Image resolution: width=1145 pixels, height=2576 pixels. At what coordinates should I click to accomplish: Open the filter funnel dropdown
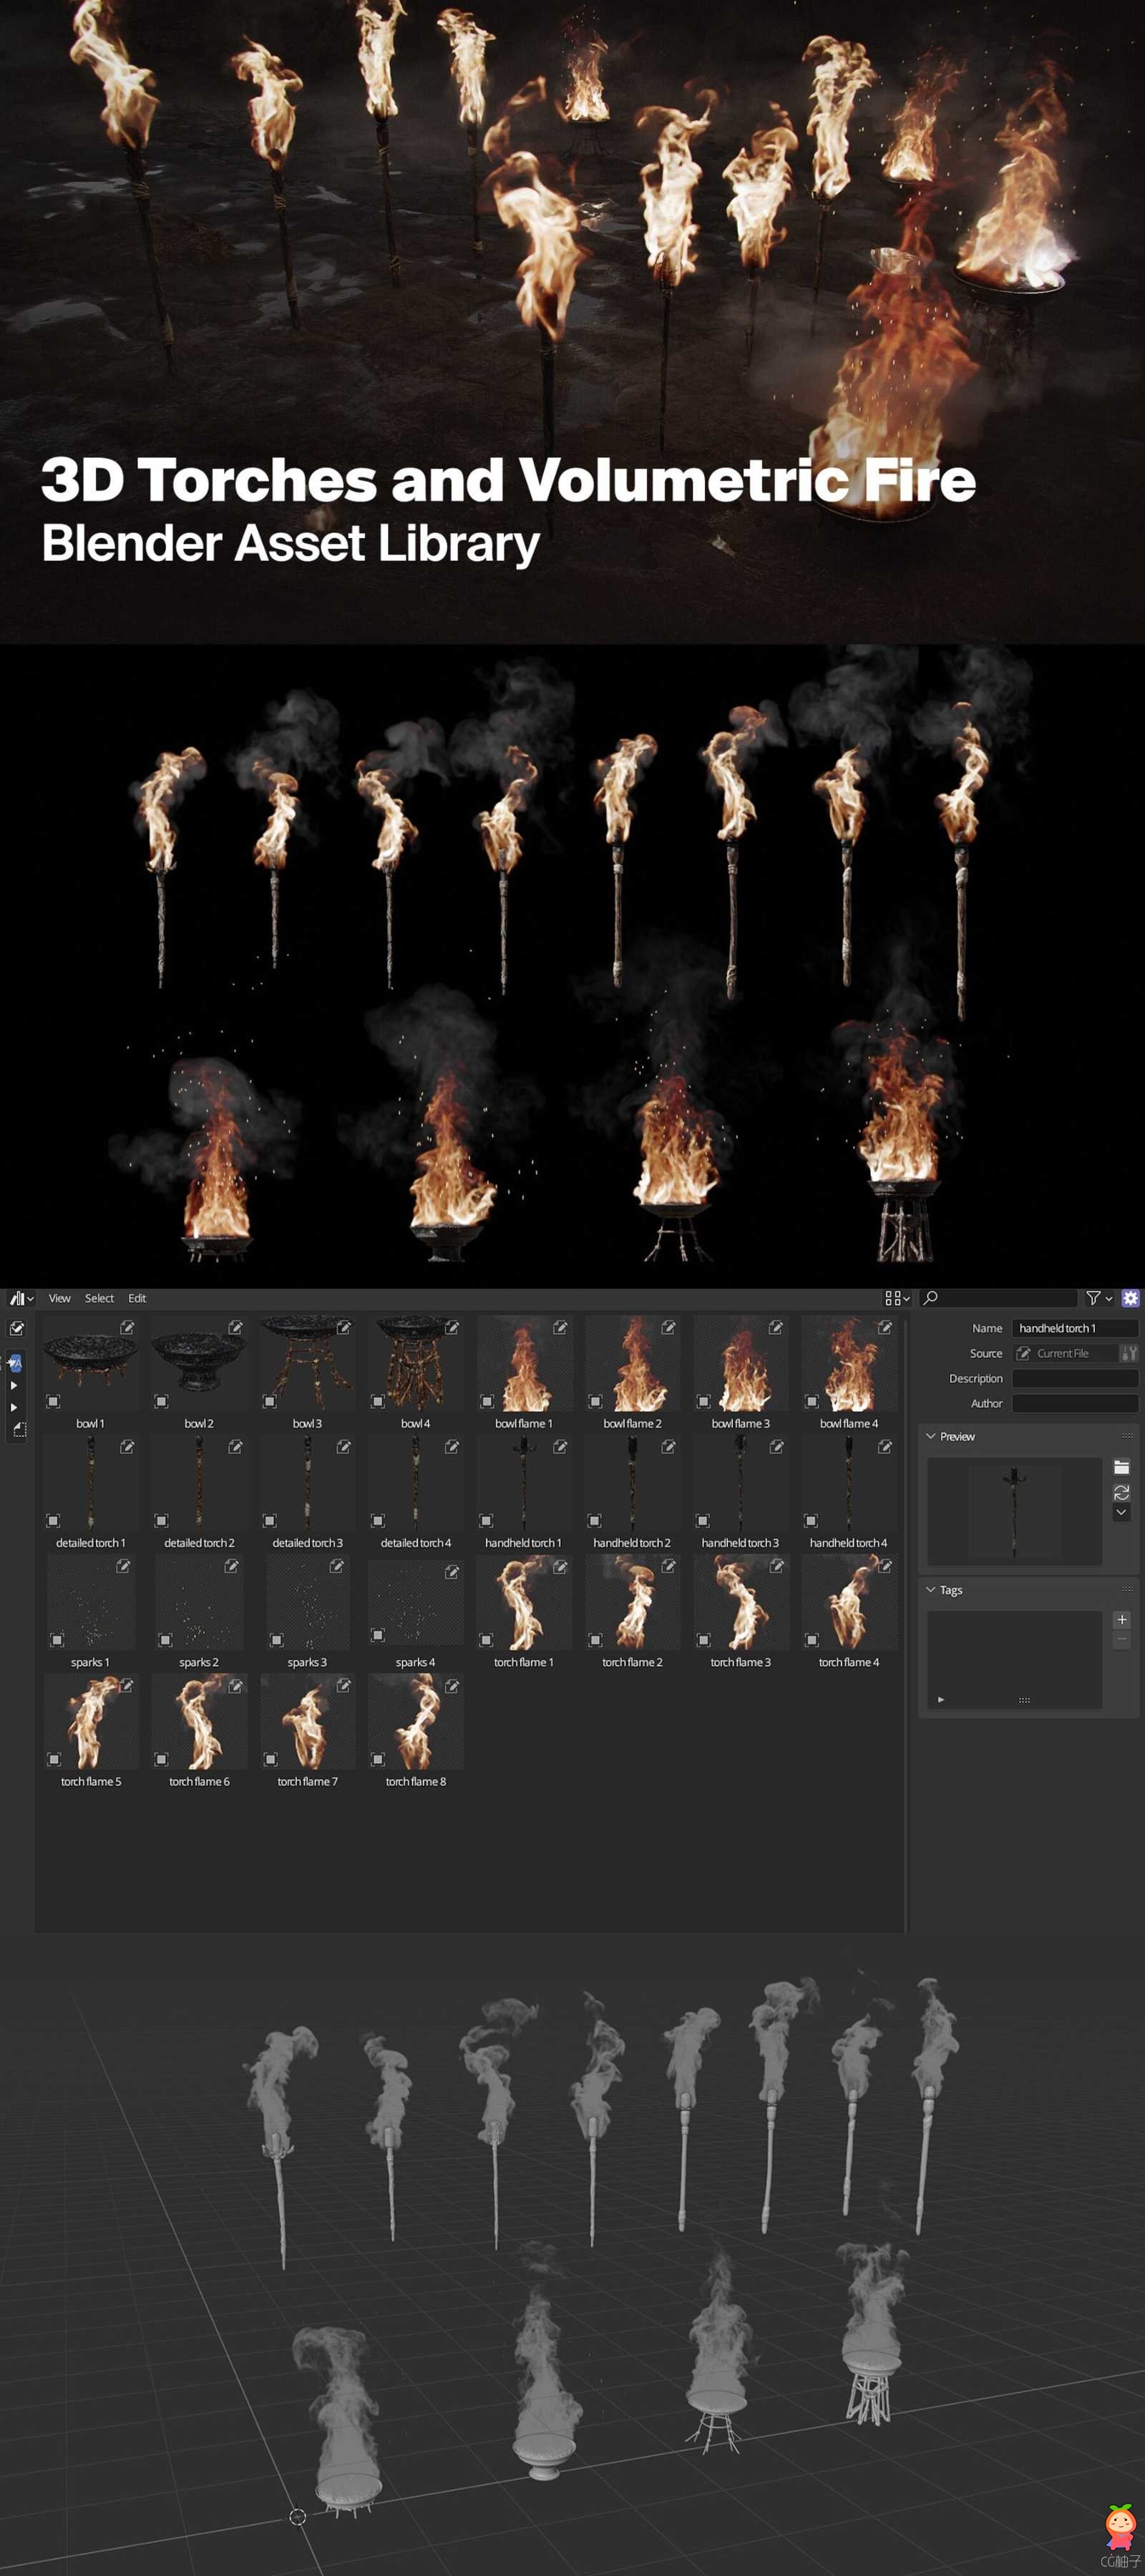[x=1099, y=1298]
